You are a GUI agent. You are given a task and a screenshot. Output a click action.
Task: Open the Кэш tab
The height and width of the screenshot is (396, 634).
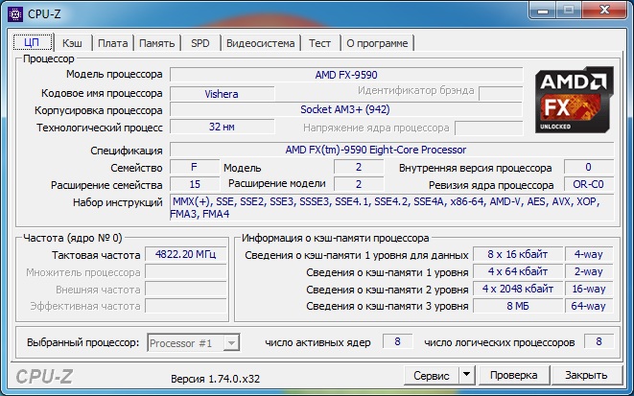[x=72, y=43]
